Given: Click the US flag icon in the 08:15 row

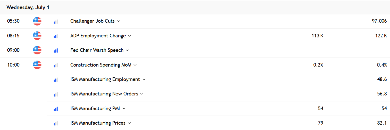Looking at the screenshot, I should [x=37, y=36].
